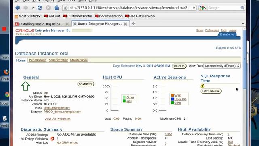Open the search engine selector dropdown
This screenshot has width=259, height=146.
203,8
